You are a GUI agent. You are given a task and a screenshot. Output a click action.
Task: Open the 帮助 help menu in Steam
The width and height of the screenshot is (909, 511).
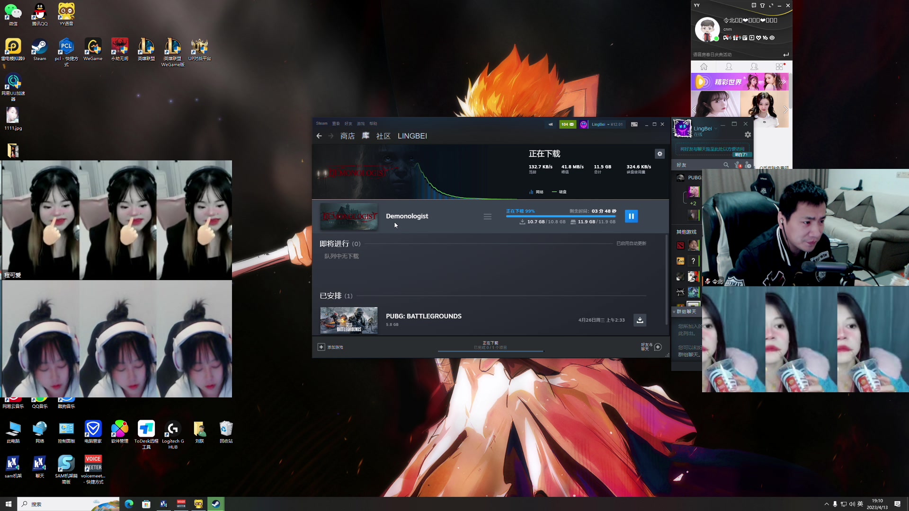[373, 123]
